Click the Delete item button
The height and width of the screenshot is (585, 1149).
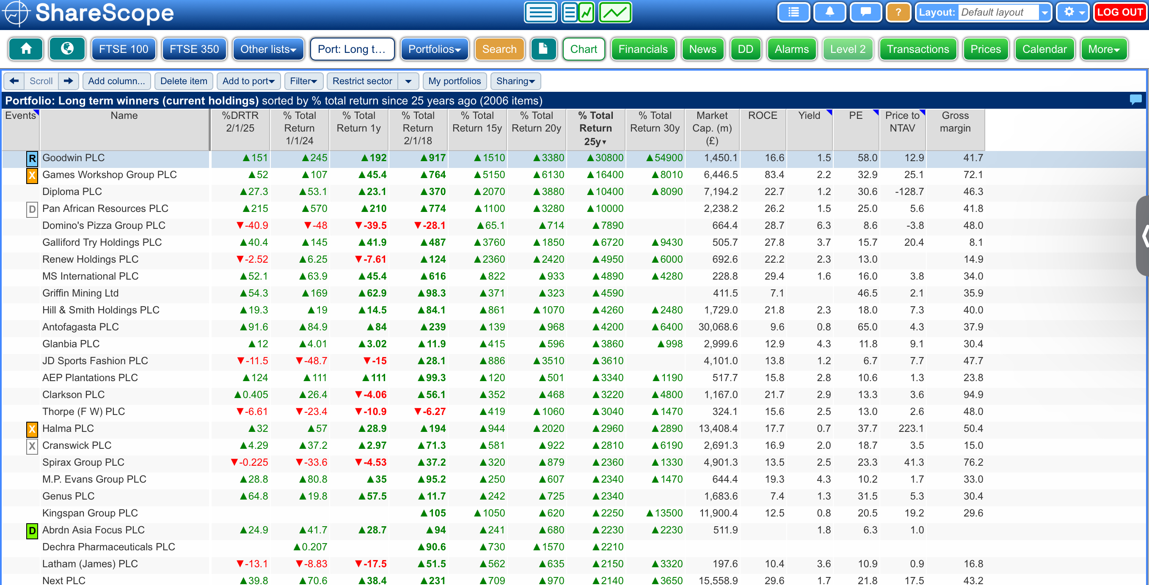[x=184, y=81]
